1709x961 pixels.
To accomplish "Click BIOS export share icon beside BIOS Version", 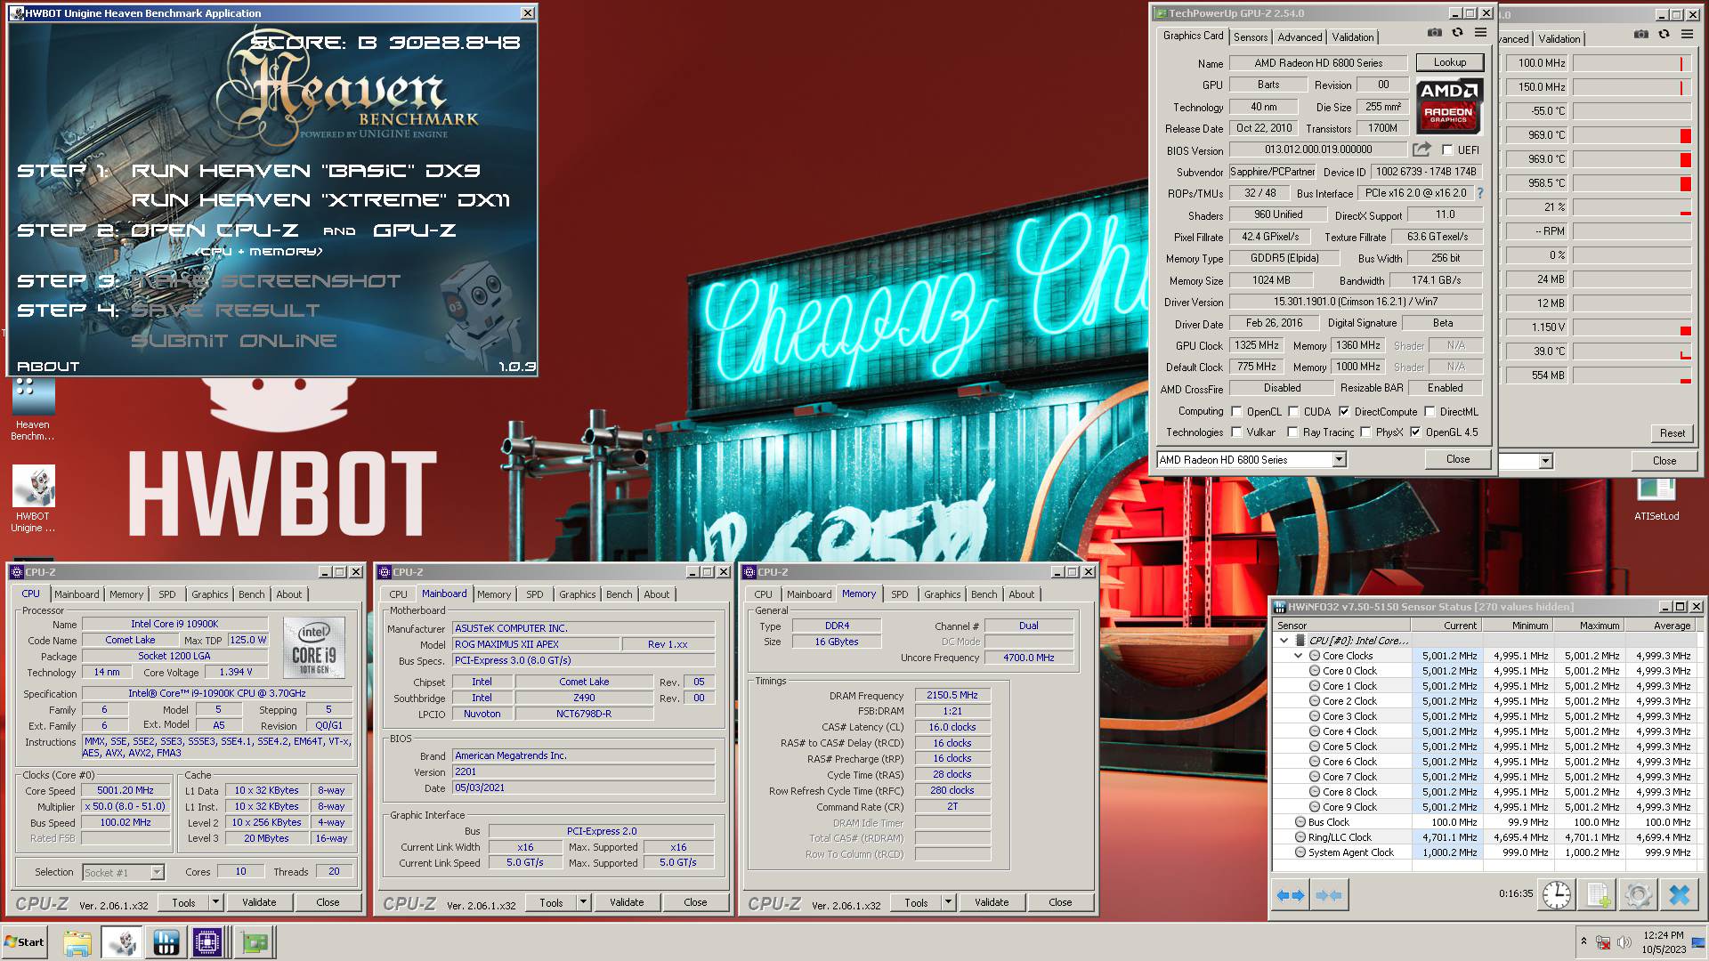I will tap(1422, 149).
